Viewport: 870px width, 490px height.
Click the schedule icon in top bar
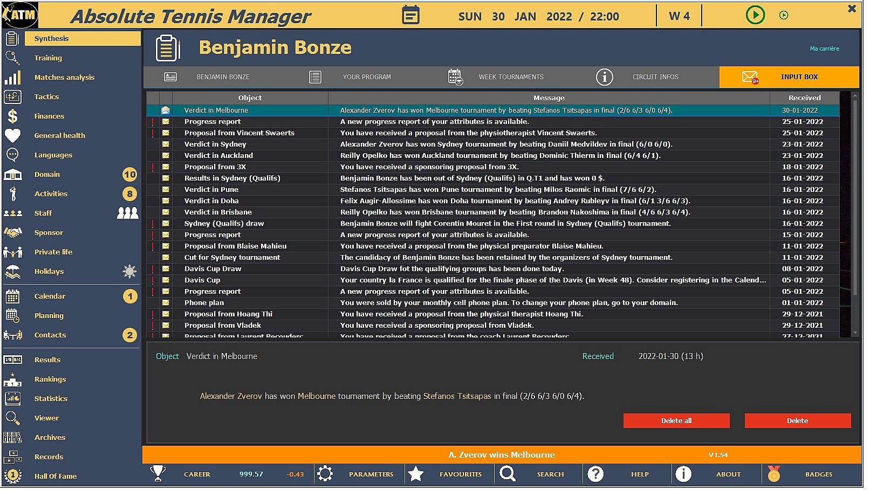[410, 15]
